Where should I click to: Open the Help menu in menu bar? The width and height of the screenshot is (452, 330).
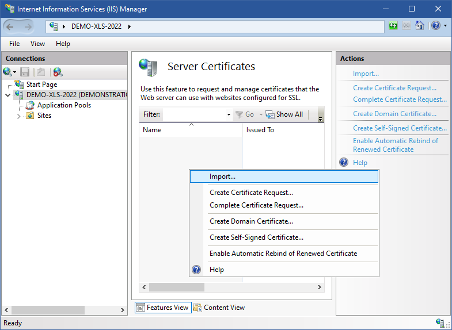(63, 44)
